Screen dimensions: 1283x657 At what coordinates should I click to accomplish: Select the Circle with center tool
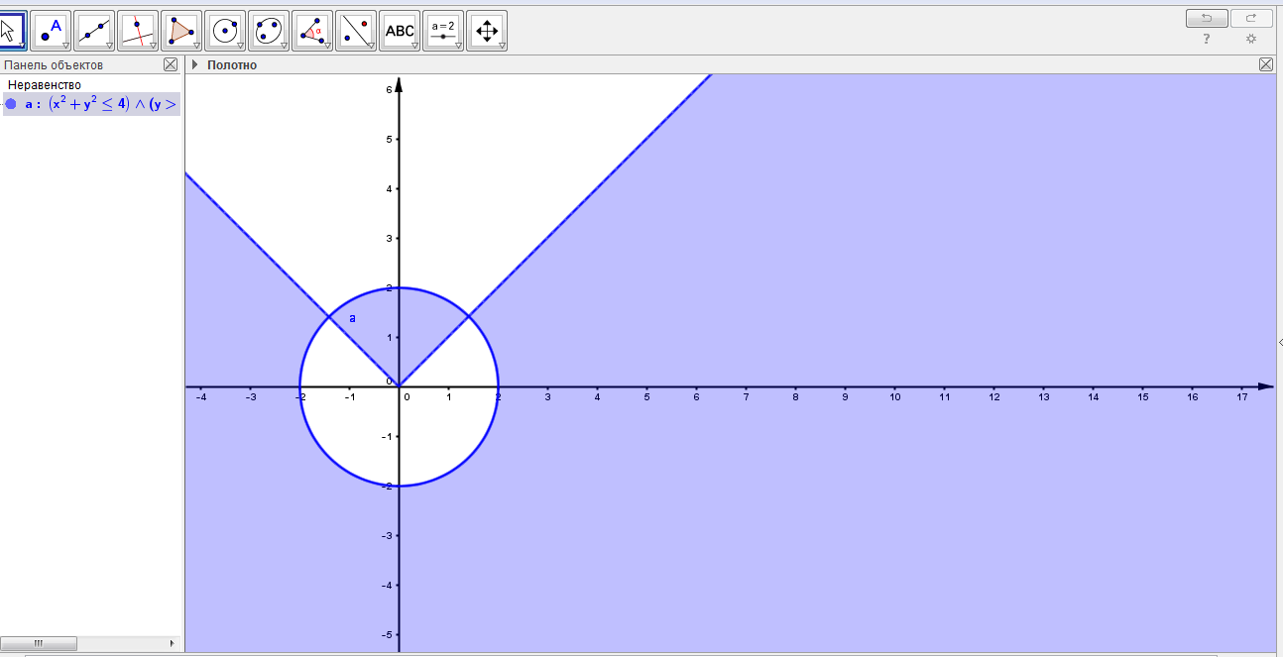(226, 31)
